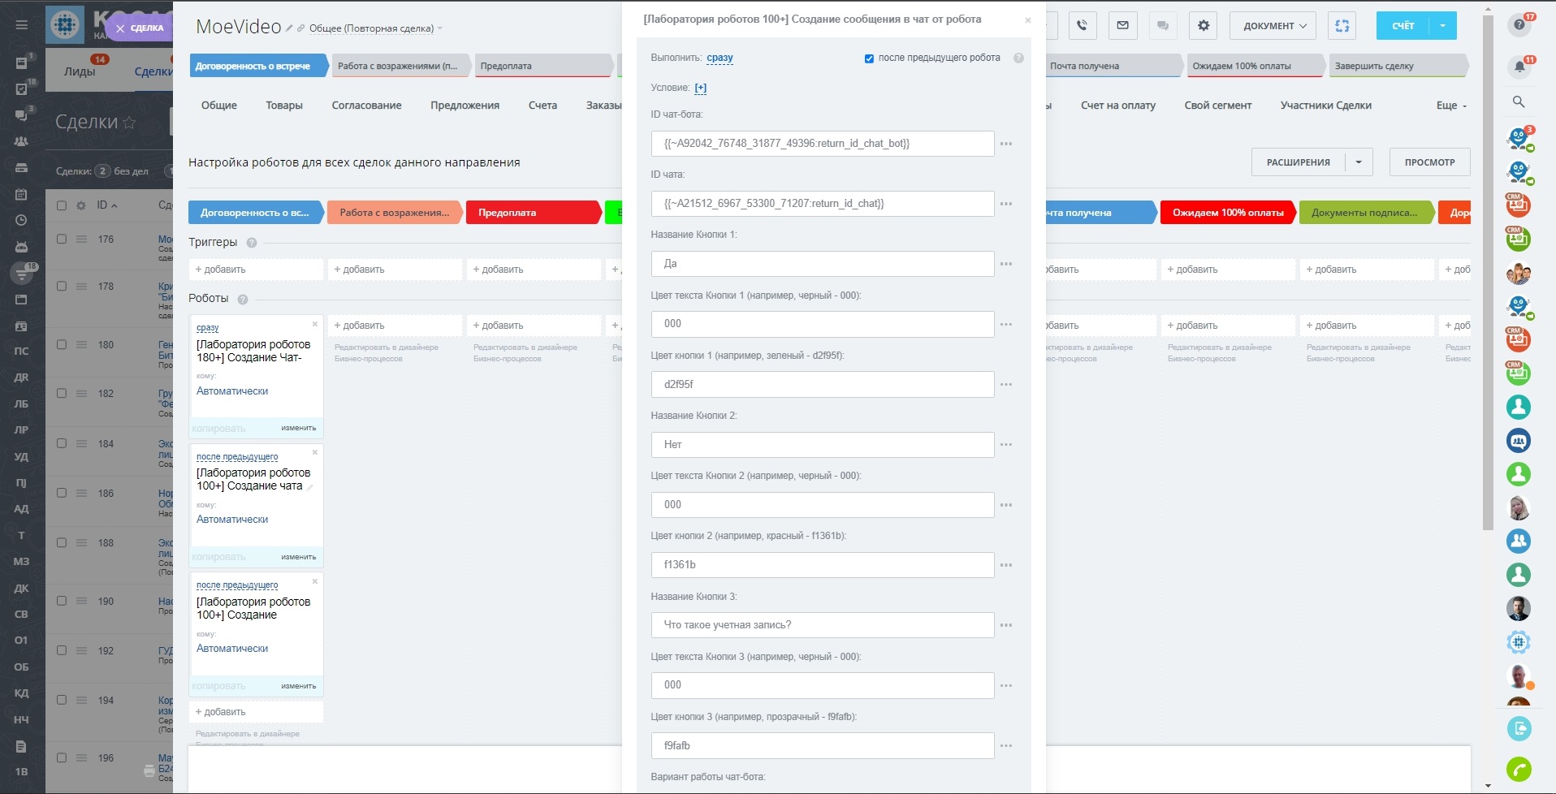Set stage to 'Ожидаем 100% оплаты' in deal progress bar
1556x794 pixels.
tap(1255, 66)
